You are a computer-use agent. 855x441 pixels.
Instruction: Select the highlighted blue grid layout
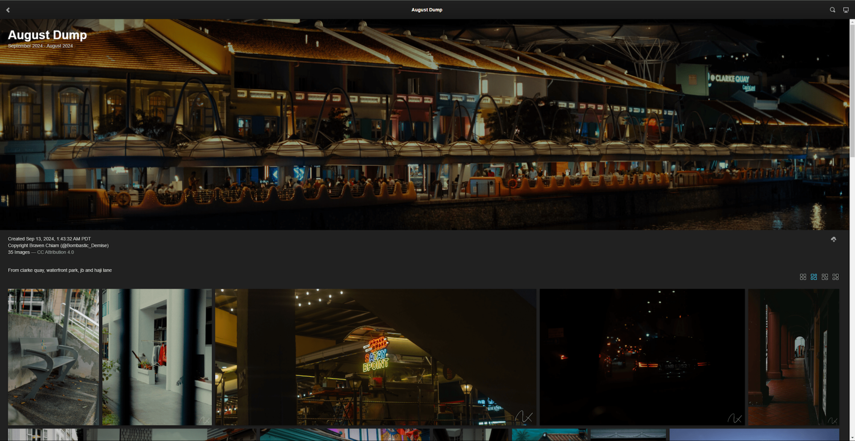(x=814, y=277)
